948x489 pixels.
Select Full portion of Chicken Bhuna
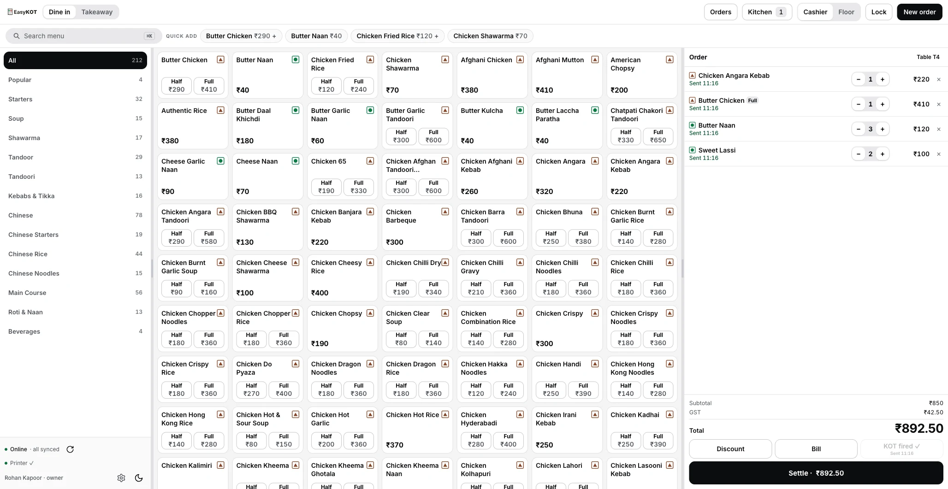[583, 237]
